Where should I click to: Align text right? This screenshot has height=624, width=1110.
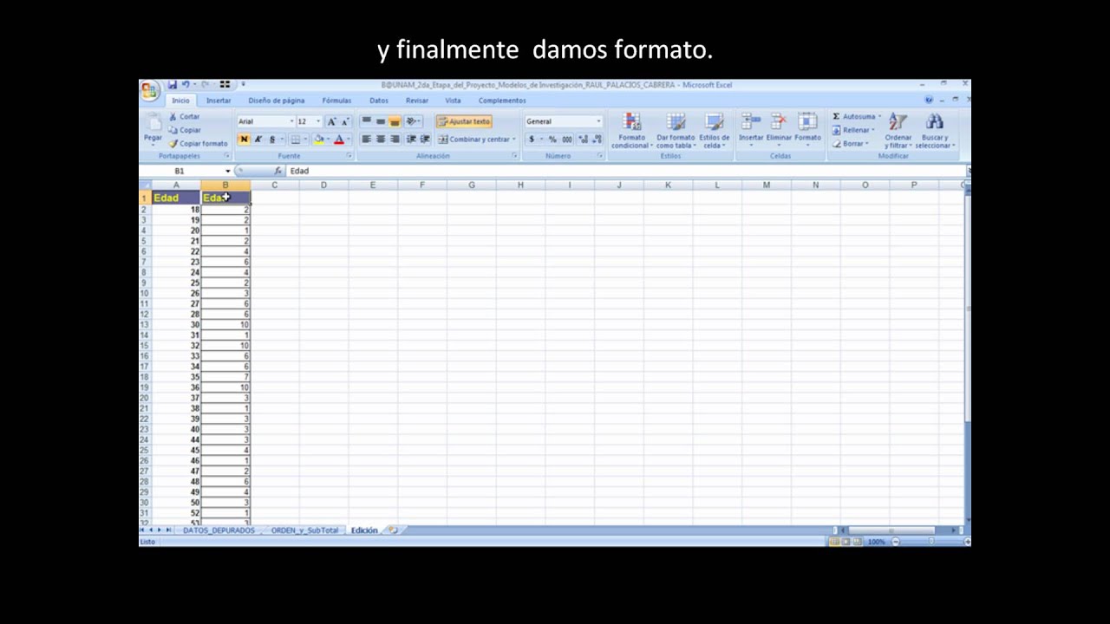click(395, 140)
